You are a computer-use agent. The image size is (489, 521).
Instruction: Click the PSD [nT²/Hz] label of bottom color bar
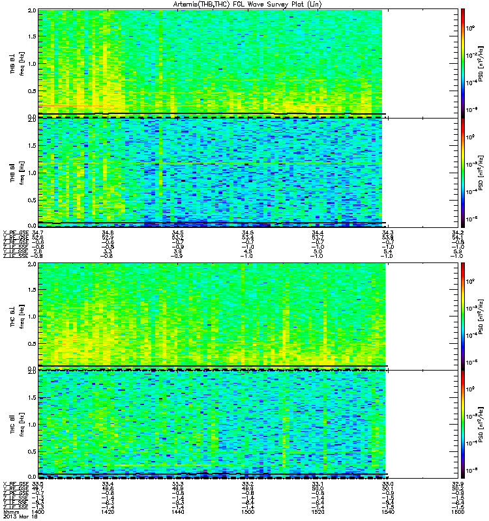click(481, 425)
